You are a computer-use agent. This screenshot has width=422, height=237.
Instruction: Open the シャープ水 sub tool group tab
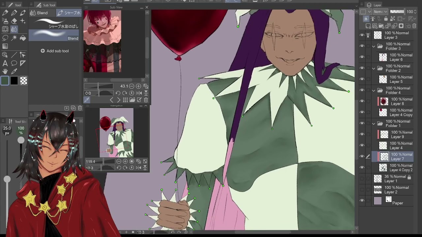69,13
